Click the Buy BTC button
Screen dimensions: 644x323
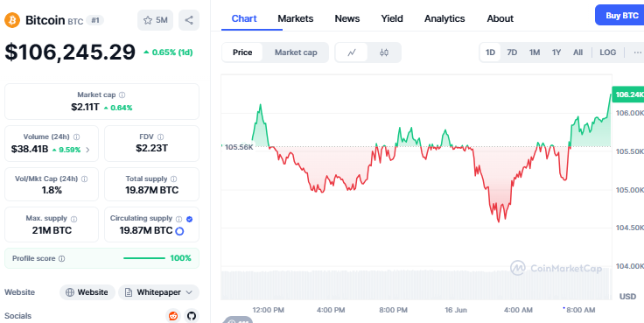coord(621,16)
